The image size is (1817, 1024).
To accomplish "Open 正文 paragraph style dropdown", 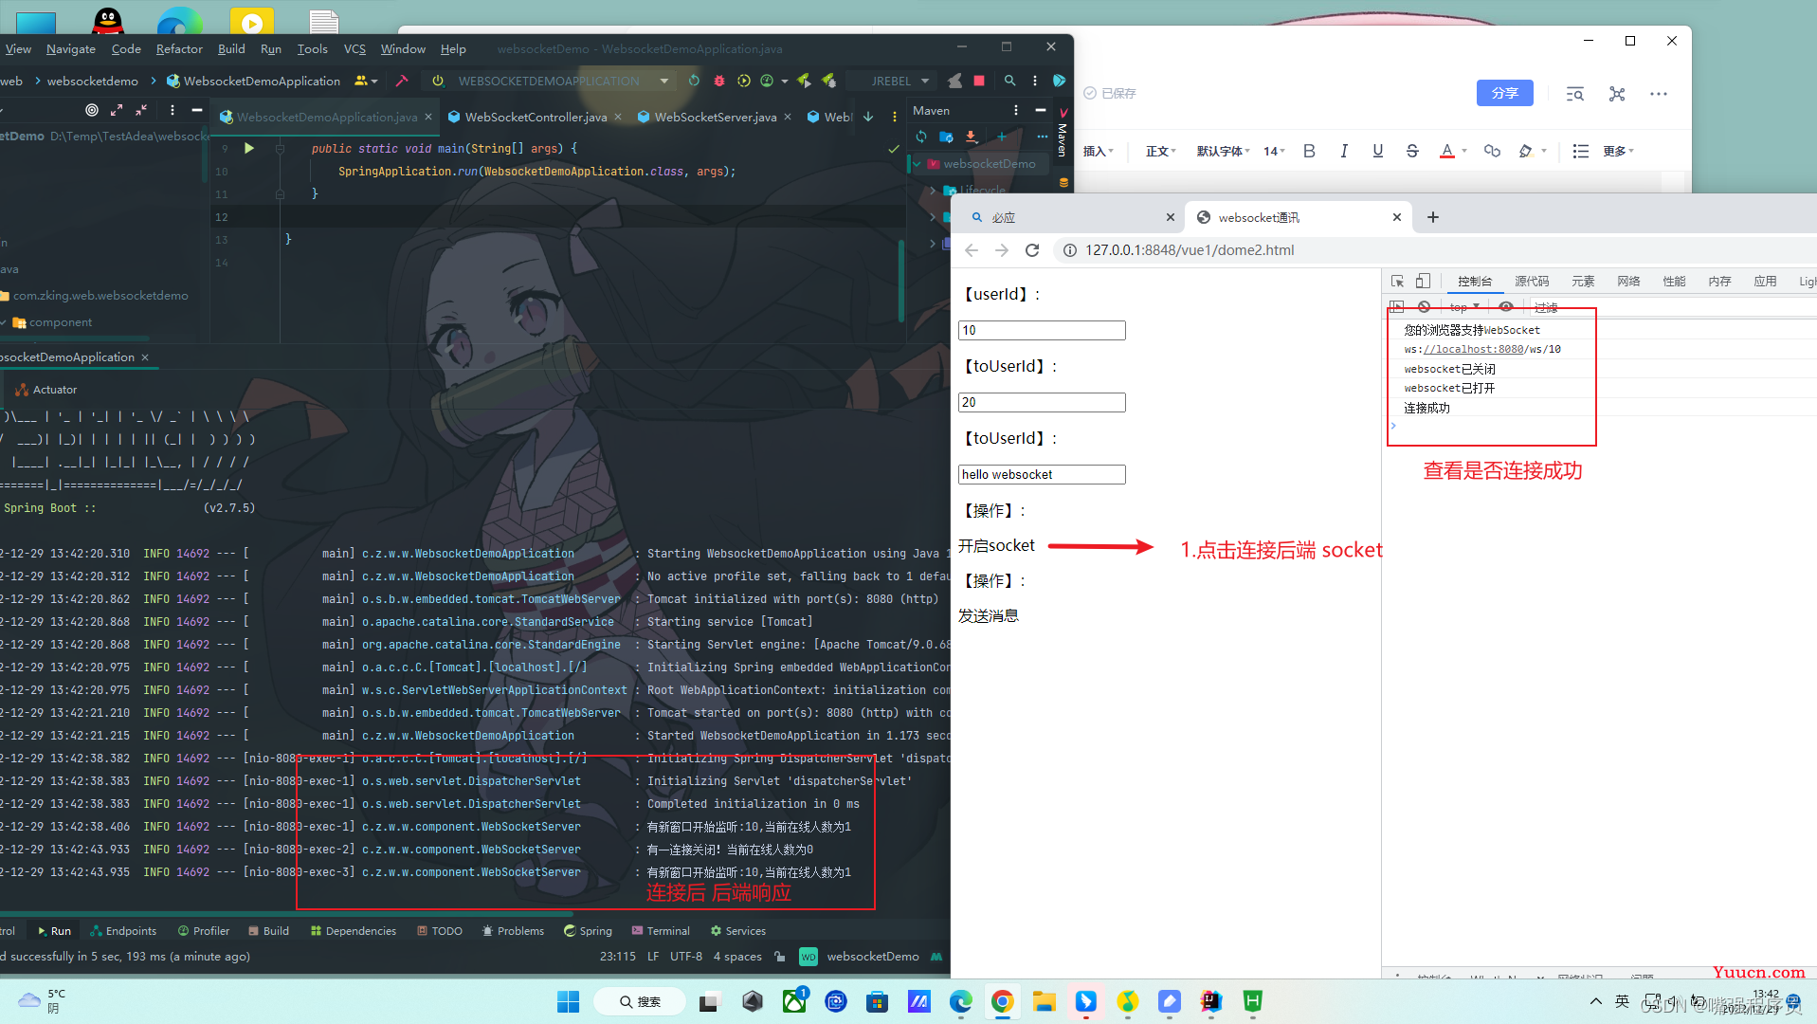I will pyautogui.click(x=1160, y=151).
